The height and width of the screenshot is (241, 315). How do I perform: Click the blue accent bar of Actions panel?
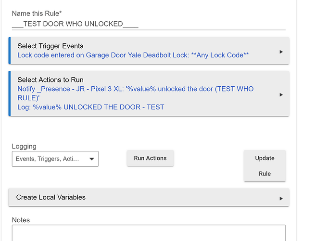point(10,94)
